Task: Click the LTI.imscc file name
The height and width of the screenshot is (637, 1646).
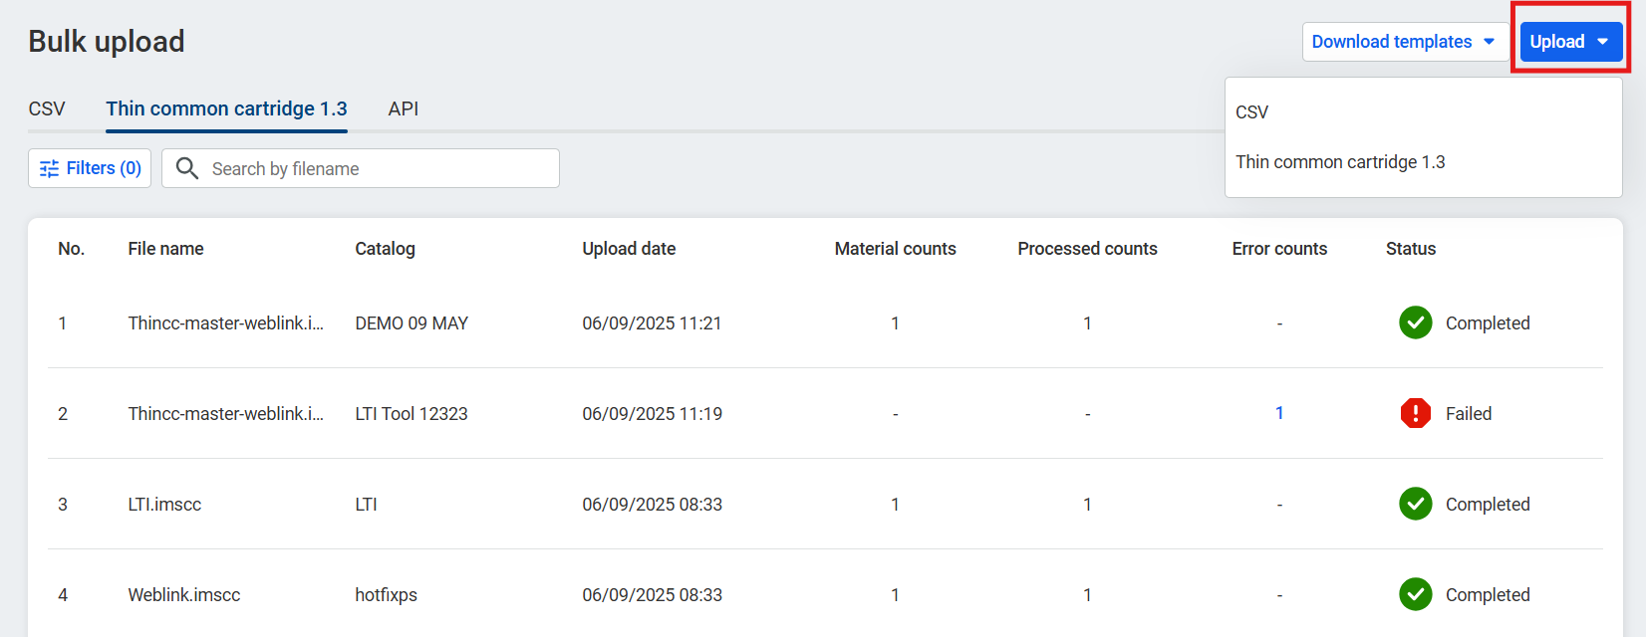Action: pos(164,505)
